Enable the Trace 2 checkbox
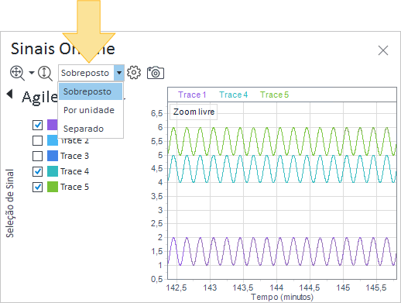The image size is (401, 303). pos(37,141)
